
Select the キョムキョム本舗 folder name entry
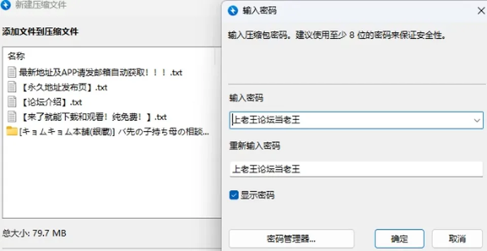click(114, 132)
